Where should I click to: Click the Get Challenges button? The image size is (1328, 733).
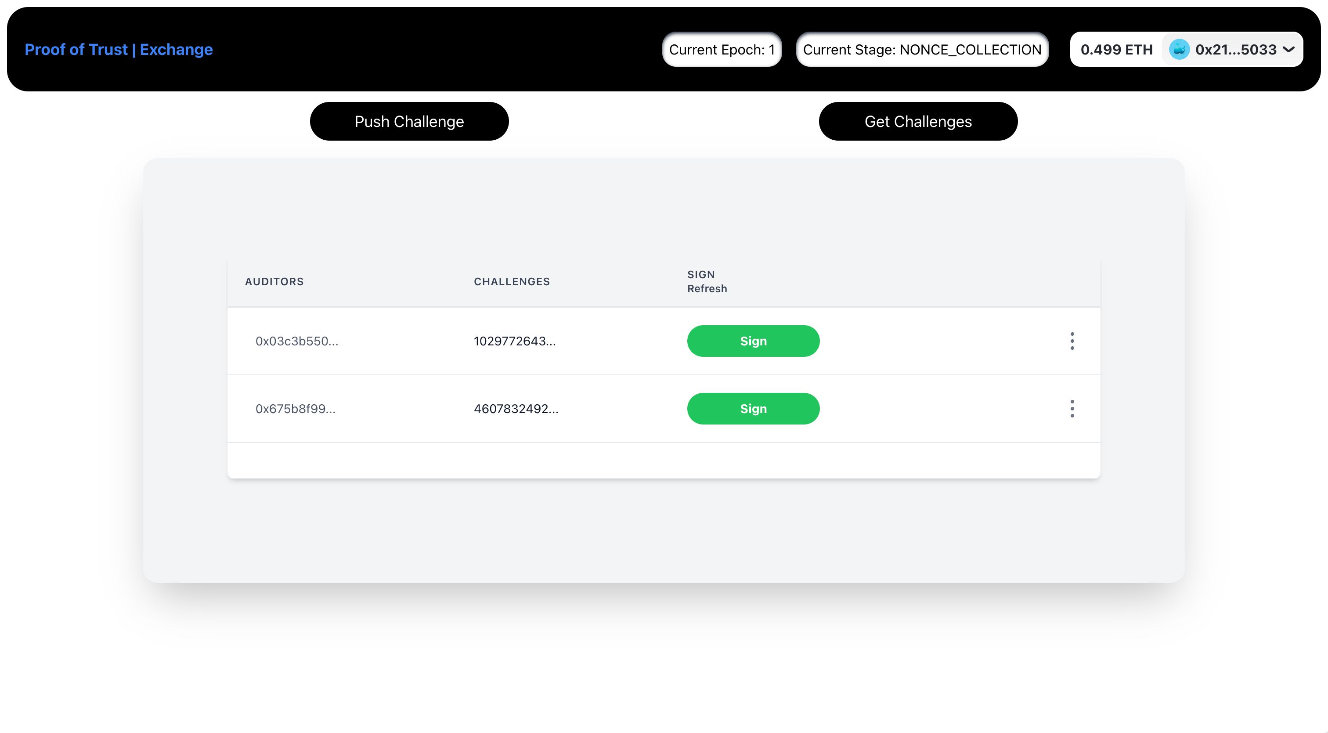click(918, 121)
